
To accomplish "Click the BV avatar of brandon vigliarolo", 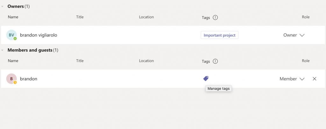I will (11, 35).
